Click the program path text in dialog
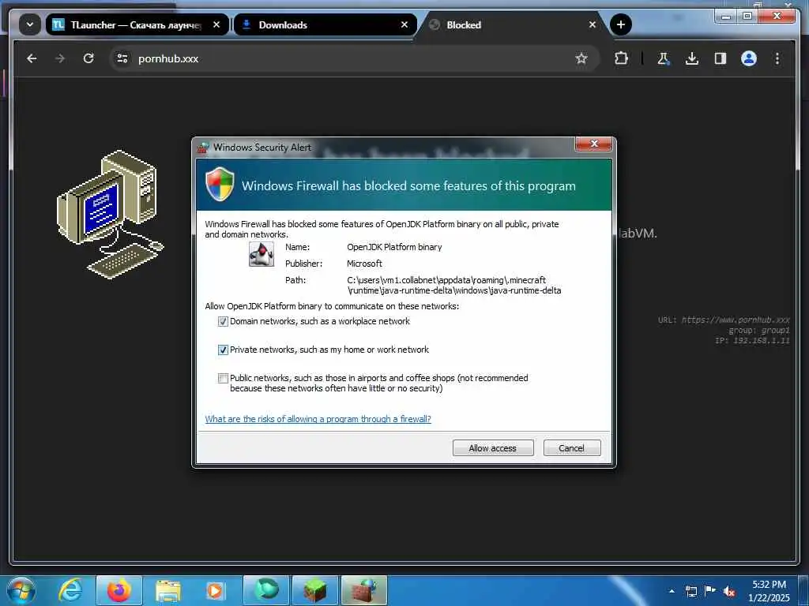The height and width of the screenshot is (606, 809). pyautogui.click(x=454, y=285)
